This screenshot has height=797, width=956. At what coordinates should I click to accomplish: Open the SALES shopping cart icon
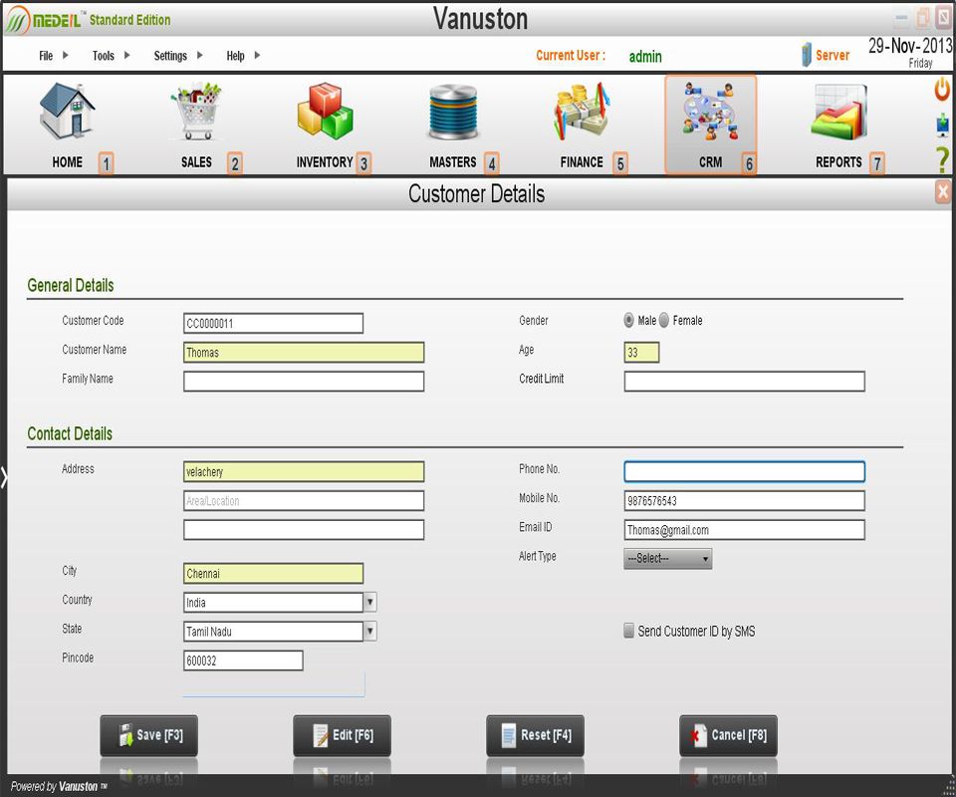point(196,112)
